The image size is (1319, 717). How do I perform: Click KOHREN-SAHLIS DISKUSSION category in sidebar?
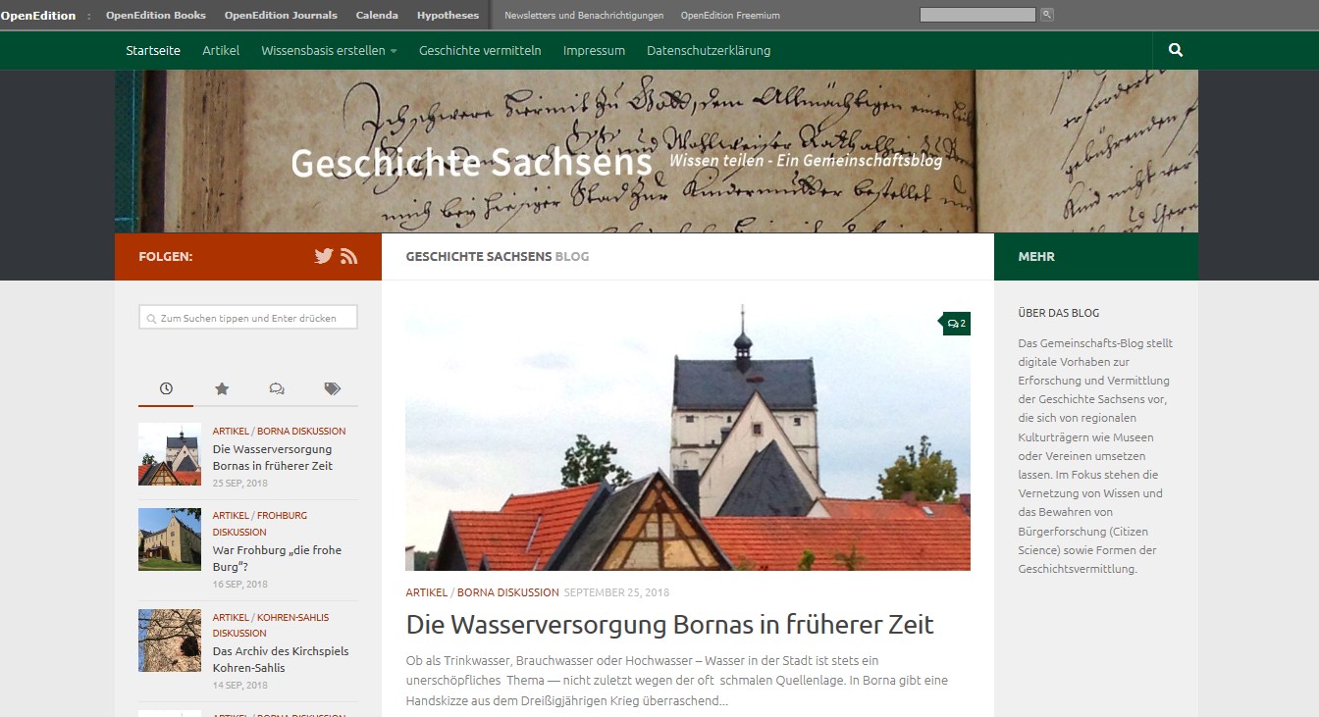[x=271, y=625]
